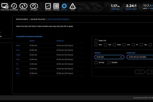The image size is (153, 102).
Task: Tick the Thu day checkbox
Action: (x=124, y=45)
